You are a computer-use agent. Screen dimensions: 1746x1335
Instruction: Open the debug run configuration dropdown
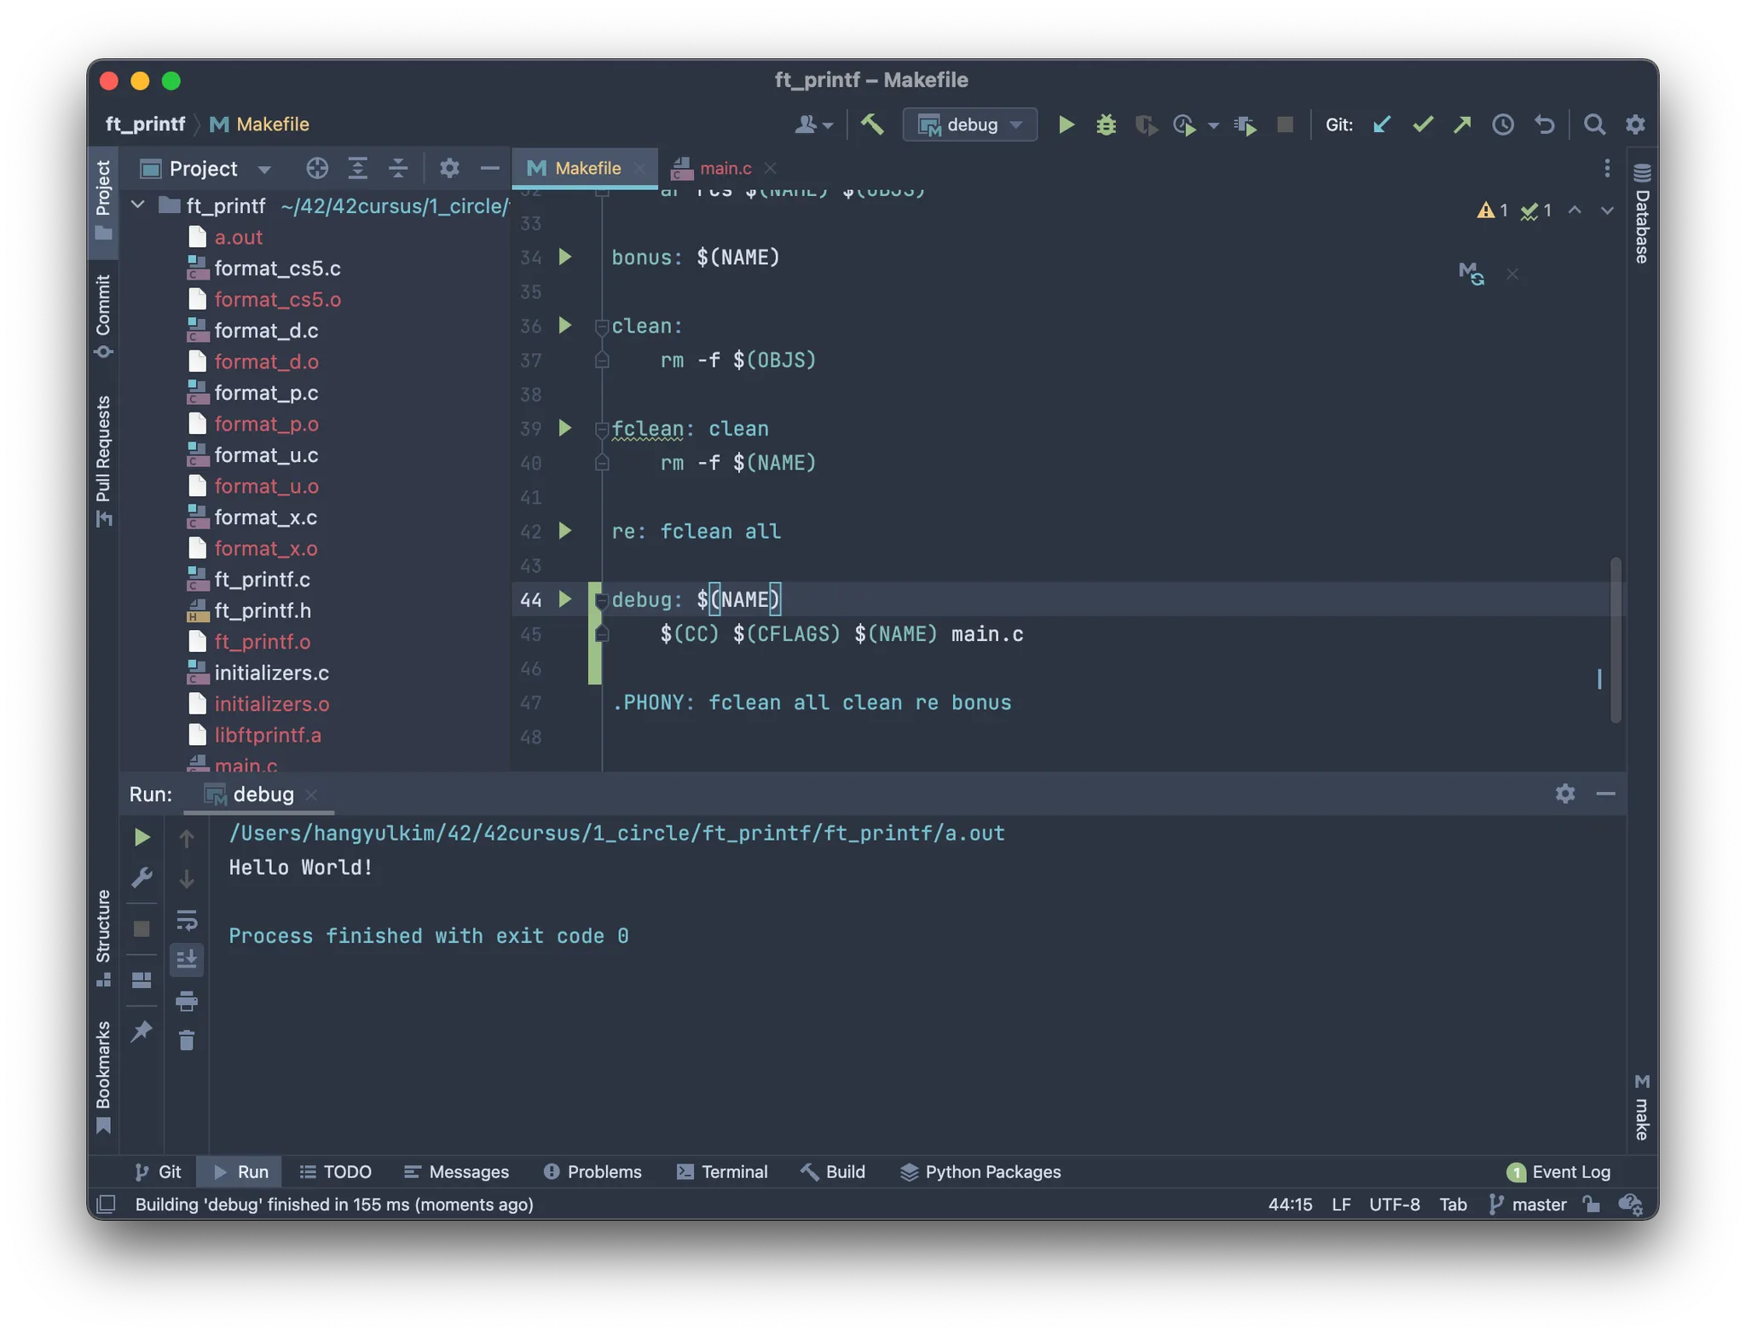(970, 124)
